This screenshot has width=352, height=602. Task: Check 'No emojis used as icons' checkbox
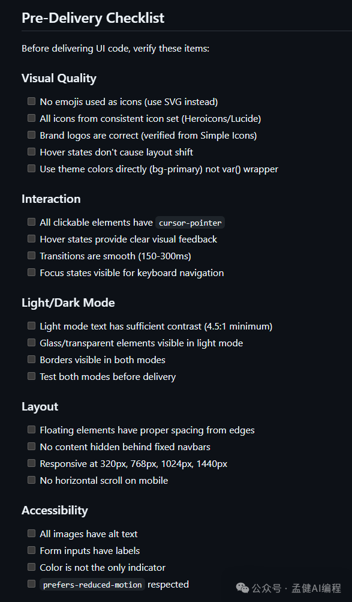[x=31, y=101]
